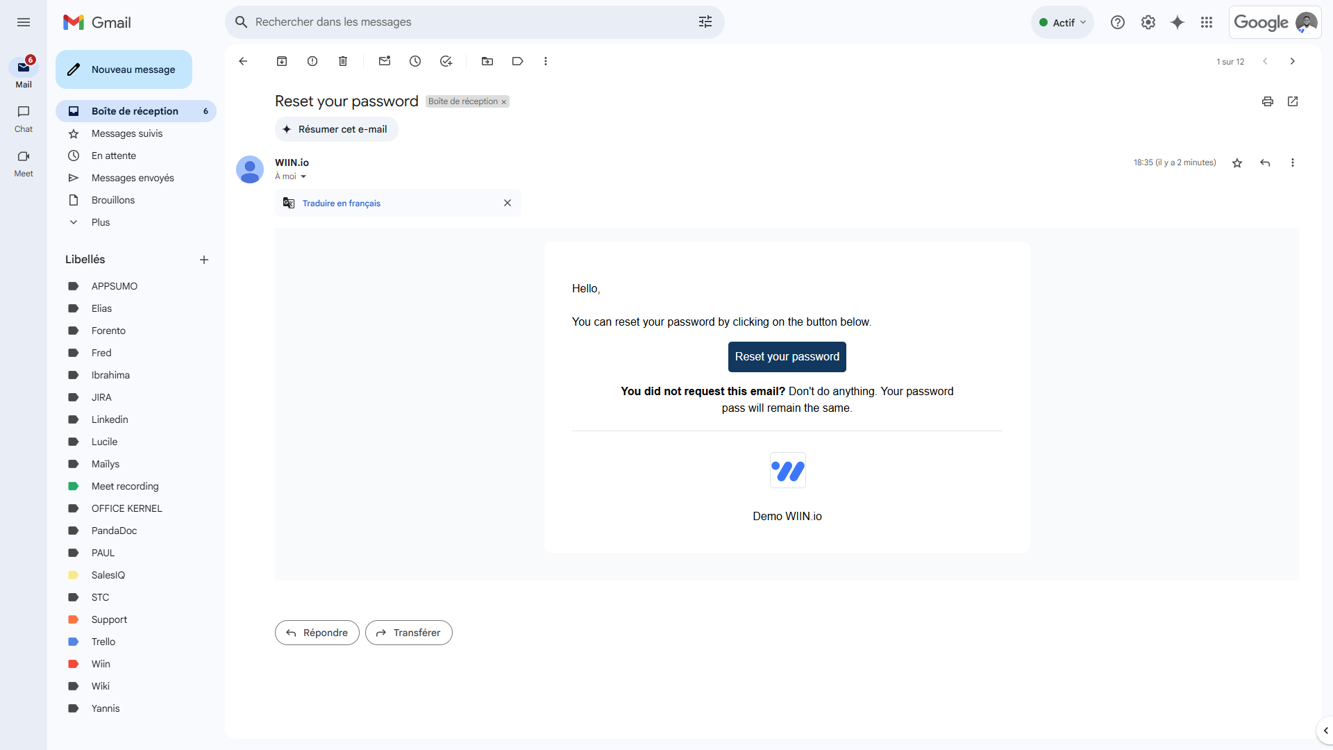Report this message as spam
The image size is (1333, 750).
[312, 61]
